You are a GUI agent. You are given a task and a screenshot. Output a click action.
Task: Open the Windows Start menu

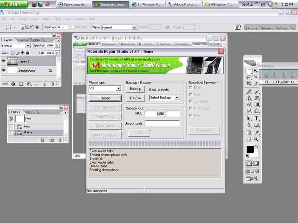pos(14,4)
